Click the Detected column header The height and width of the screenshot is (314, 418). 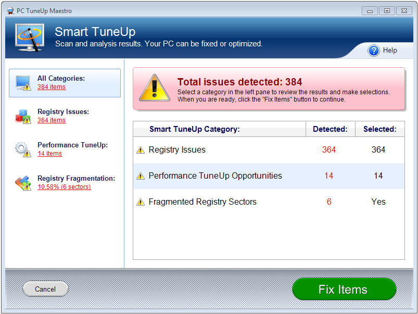pyautogui.click(x=331, y=129)
